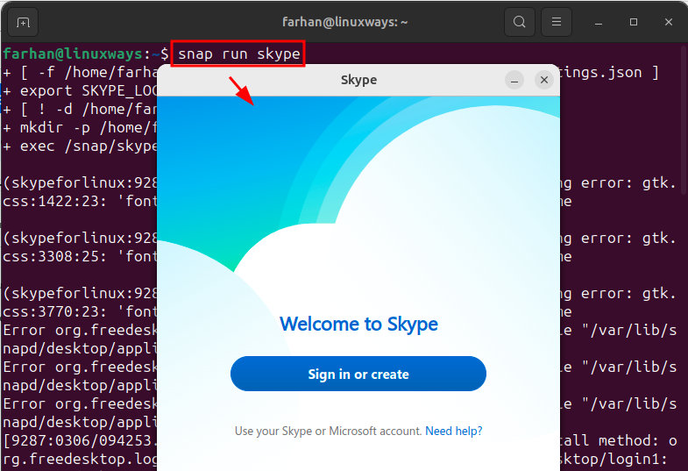The width and height of the screenshot is (688, 471).
Task: Click 'Use your Skype or Microsoft account' text
Action: [328, 431]
